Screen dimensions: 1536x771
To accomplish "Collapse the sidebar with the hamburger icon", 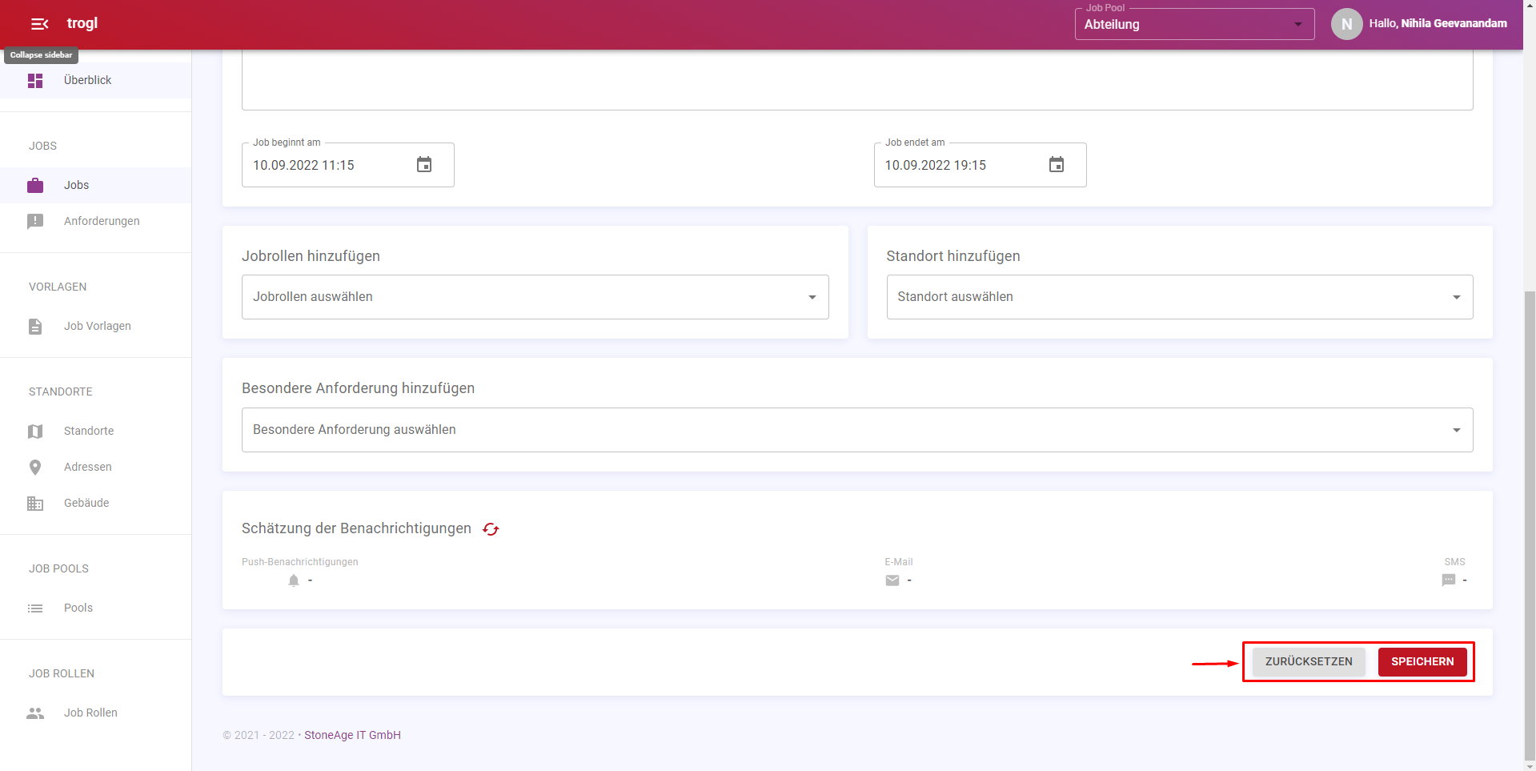I will coord(39,24).
